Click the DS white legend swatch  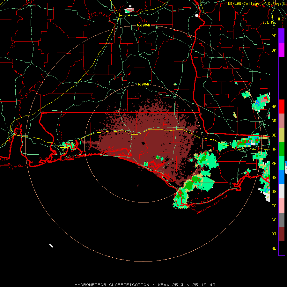pyautogui.click(x=282, y=191)
